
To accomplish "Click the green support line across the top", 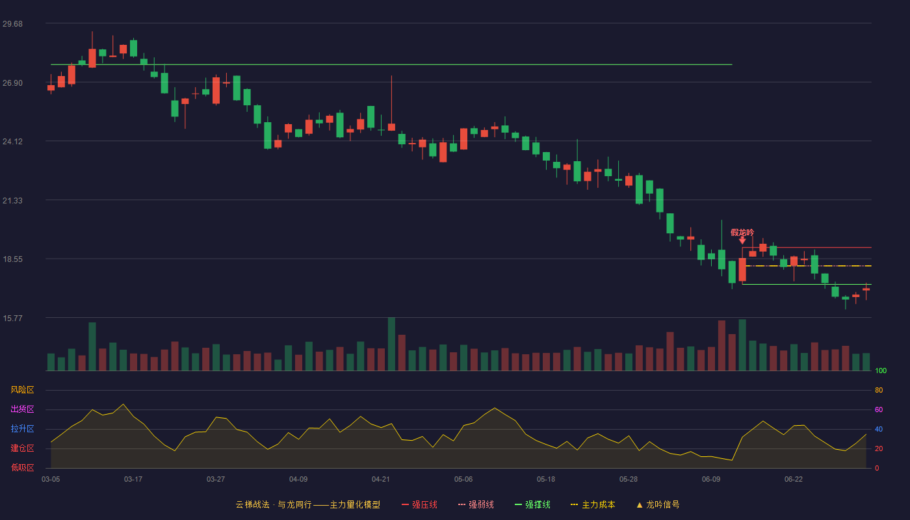I will [391, 64].
